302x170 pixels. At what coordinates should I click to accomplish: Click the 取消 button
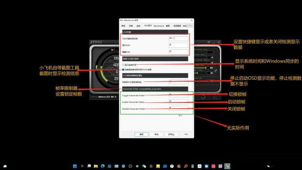click(x=156, y=134)
